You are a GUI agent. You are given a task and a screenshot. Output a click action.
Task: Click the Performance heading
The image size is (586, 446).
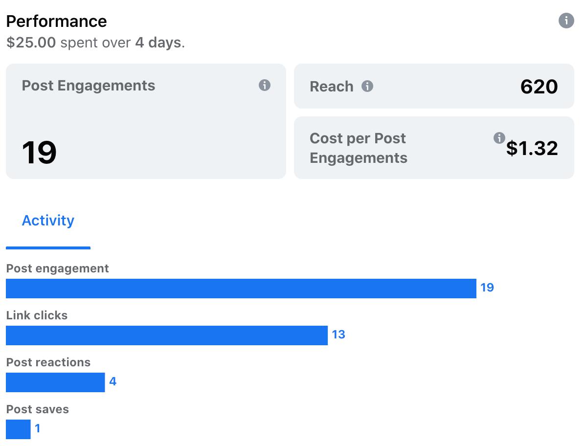coord(56,22)
